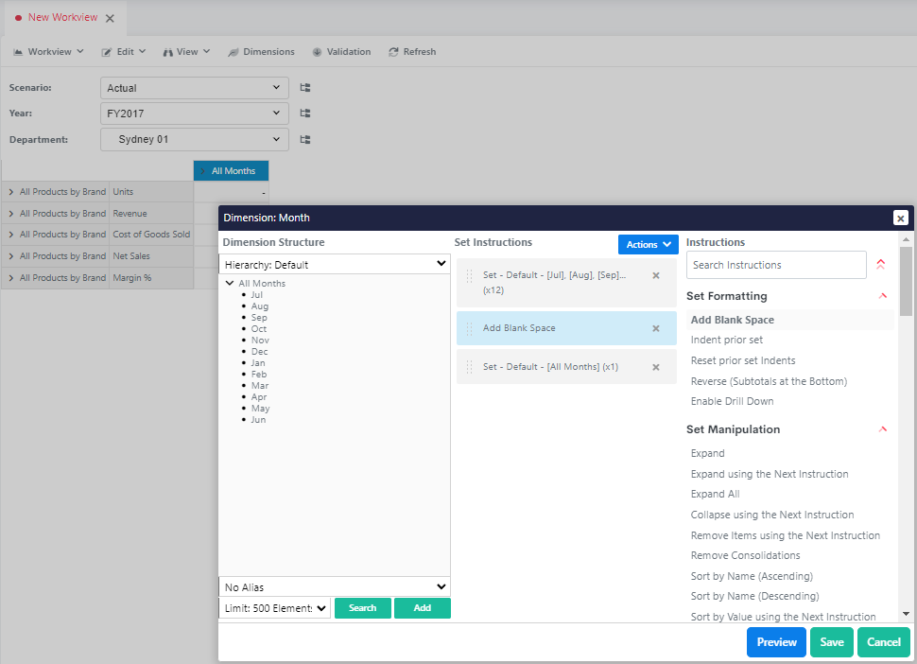Remove the Add Blank Space instruction
917x664 pixels.
[656, 328]
